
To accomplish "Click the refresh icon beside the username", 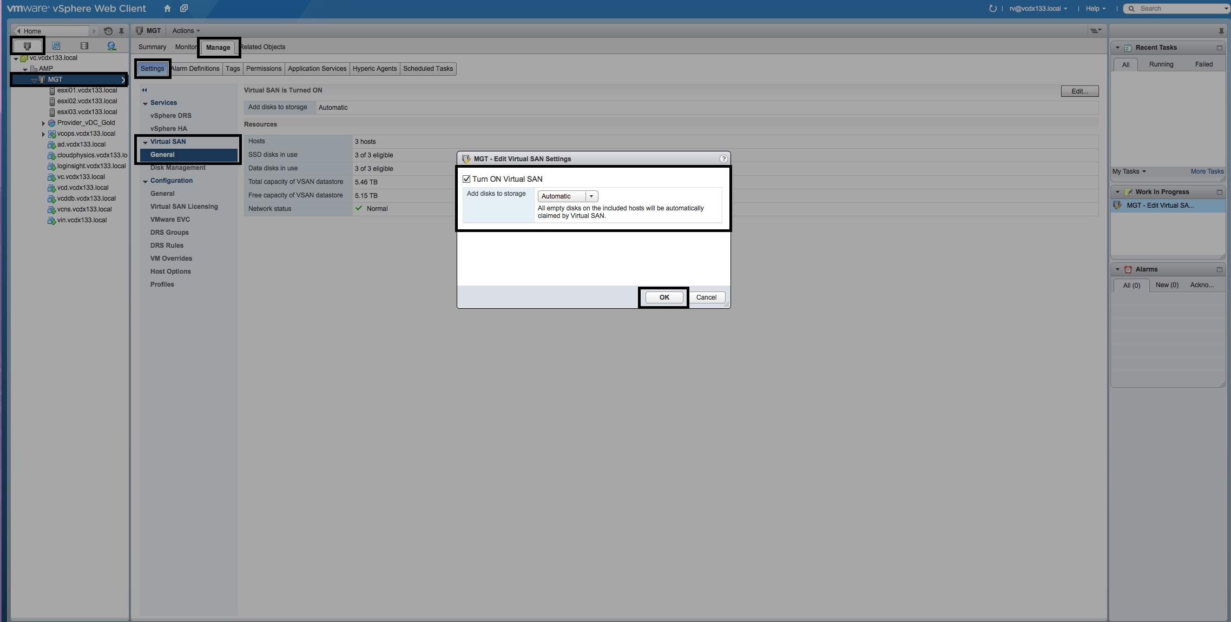I will pos(992,8).
